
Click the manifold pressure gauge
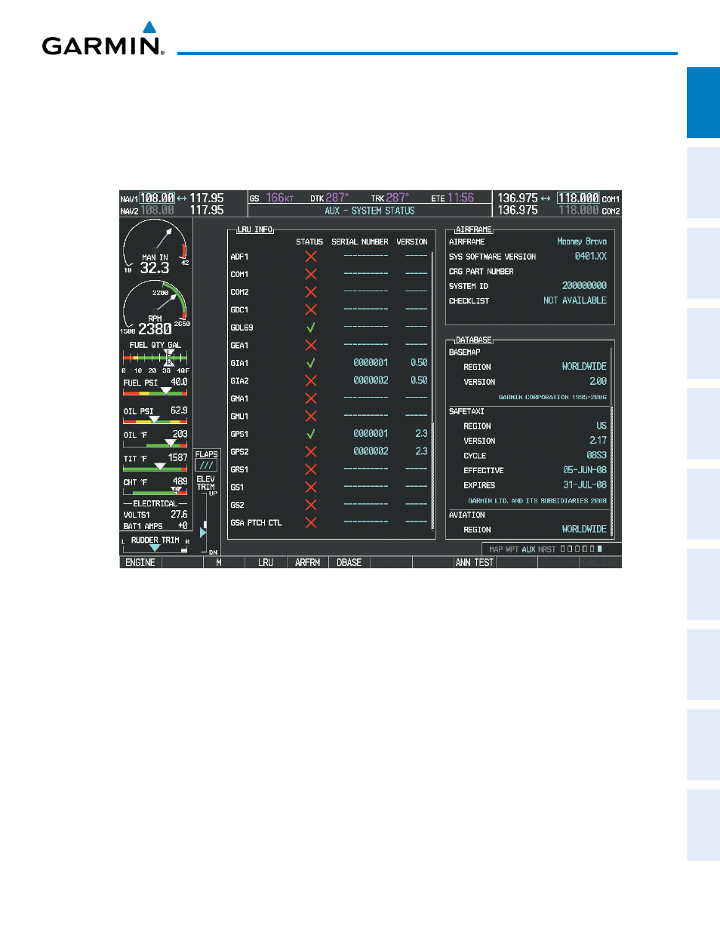155,248
